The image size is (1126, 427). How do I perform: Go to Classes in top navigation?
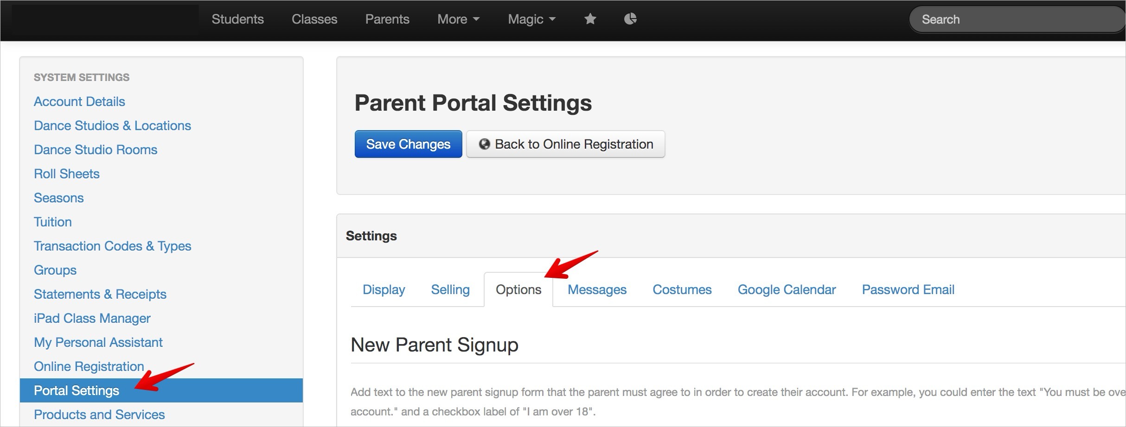pos(314,19)
